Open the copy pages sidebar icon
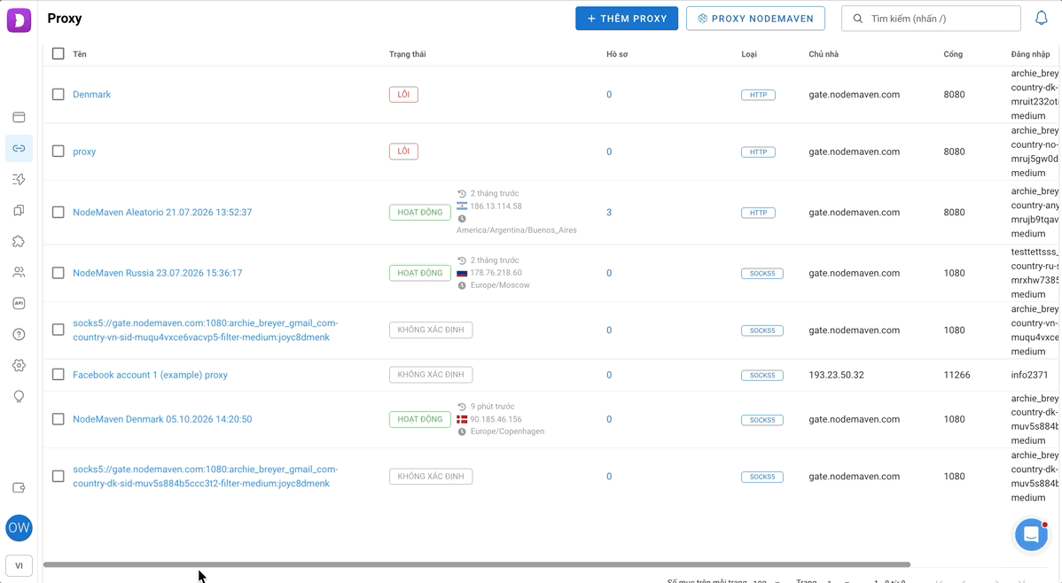1062x583 pixels. click(x=19, y=211)
